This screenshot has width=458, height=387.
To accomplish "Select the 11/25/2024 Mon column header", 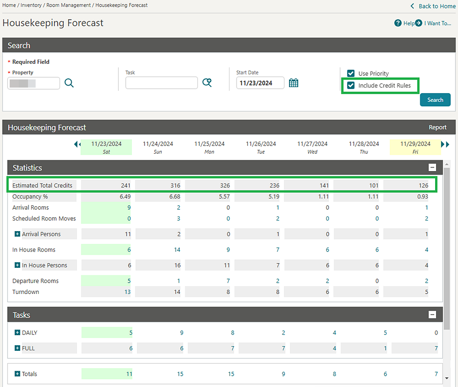I will tap(210, 147).
